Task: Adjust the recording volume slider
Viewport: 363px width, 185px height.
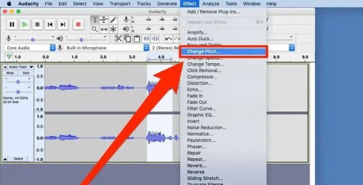Action: [33, 40]
